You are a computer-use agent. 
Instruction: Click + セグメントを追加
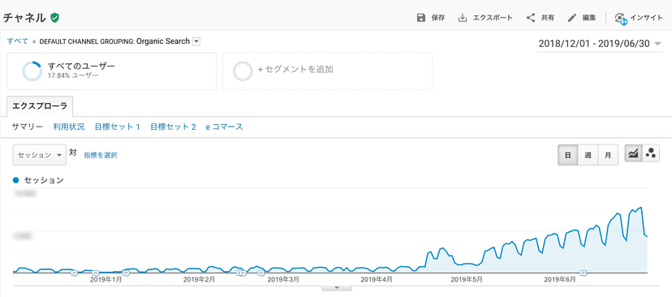(295, 70)
